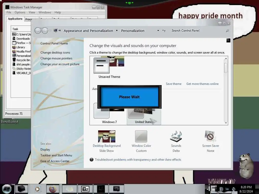This screenshot has width=259, height=194.
Task: Click Get more themes online
Action: (x=202, y=84)
